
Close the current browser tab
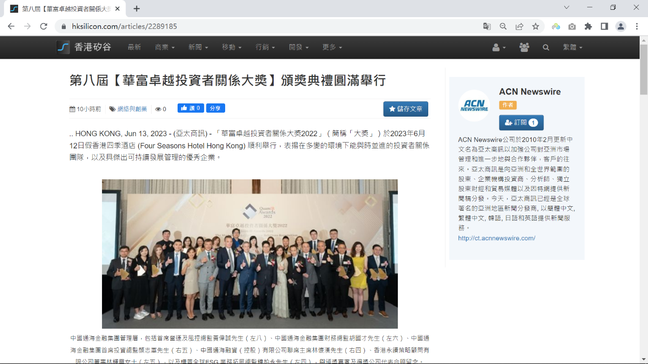click(x=118, y=9)
